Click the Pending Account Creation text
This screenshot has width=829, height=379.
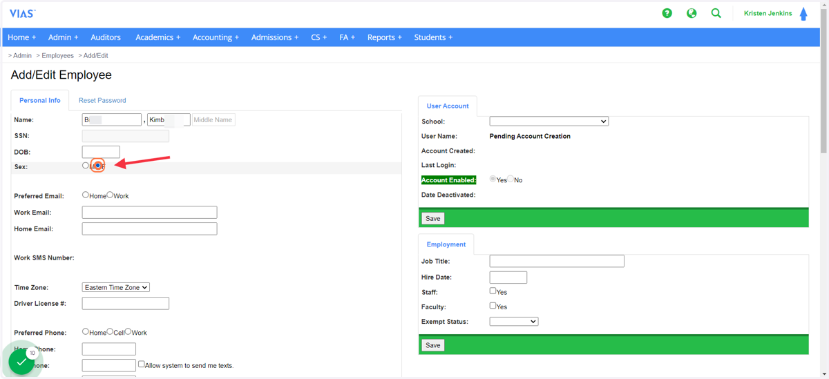point(530,137)
